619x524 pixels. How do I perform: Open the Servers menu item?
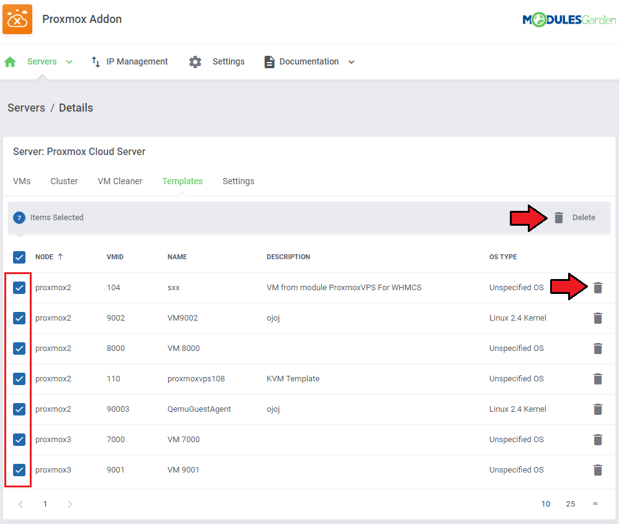[x=42, y=61]
